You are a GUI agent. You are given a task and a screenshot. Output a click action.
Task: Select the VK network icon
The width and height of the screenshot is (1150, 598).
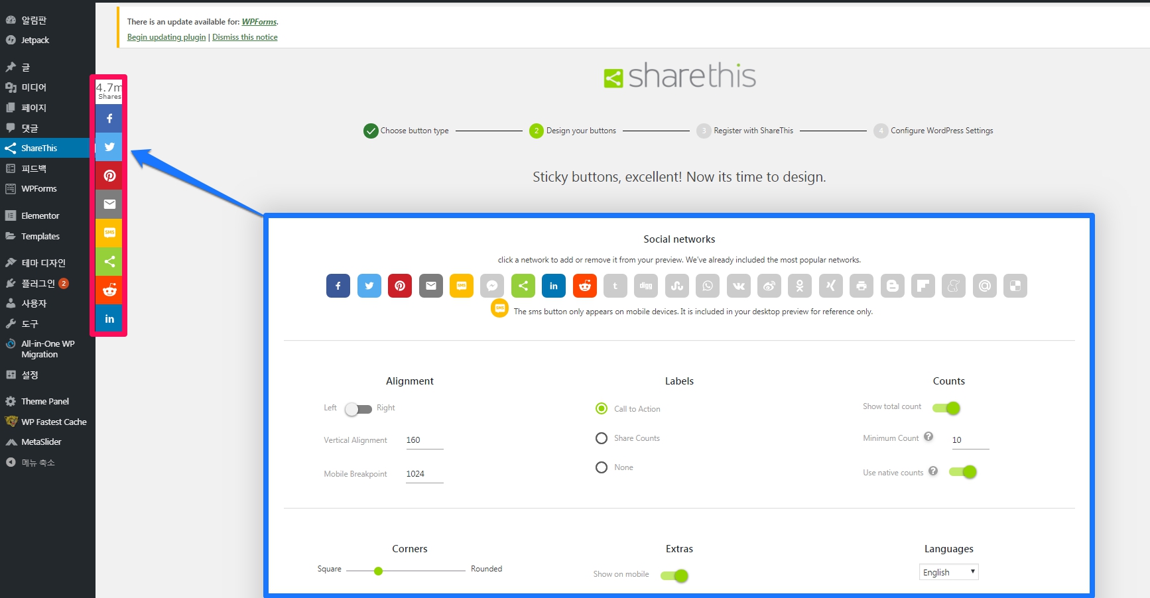pyautogui.click(x=738, y=286)
